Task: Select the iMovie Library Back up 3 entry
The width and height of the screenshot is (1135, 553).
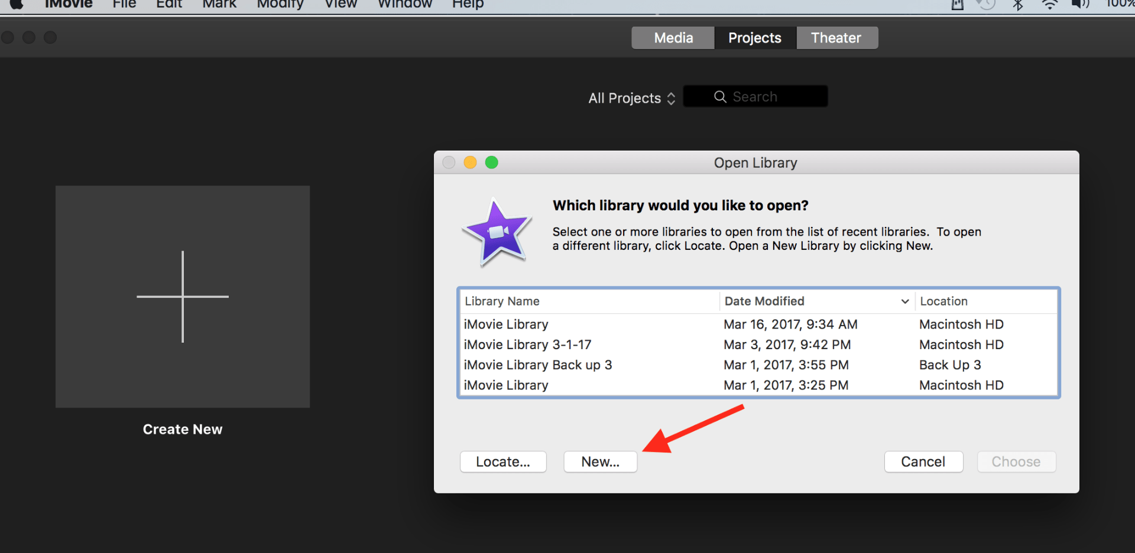Action: (537, 365)
